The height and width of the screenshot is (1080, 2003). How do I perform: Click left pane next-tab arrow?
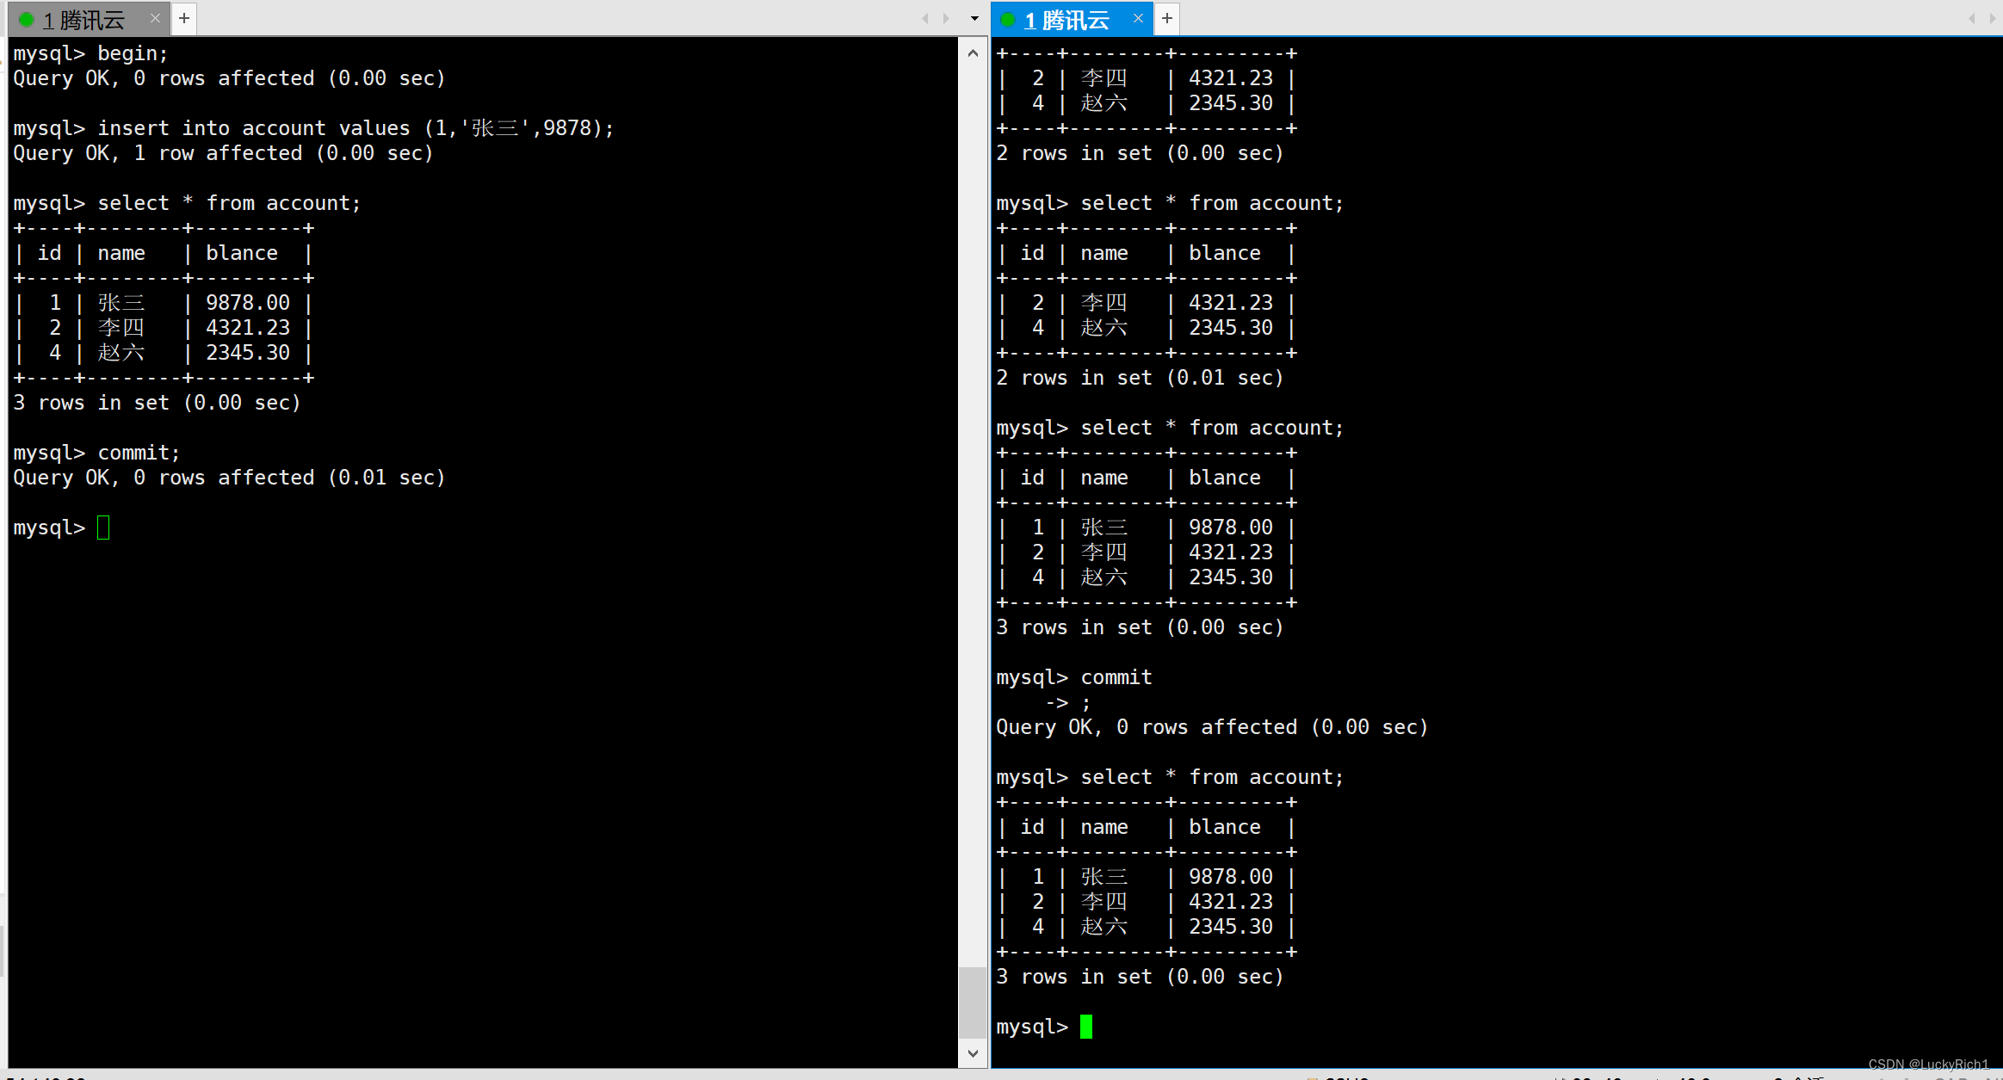pos(946,18)
